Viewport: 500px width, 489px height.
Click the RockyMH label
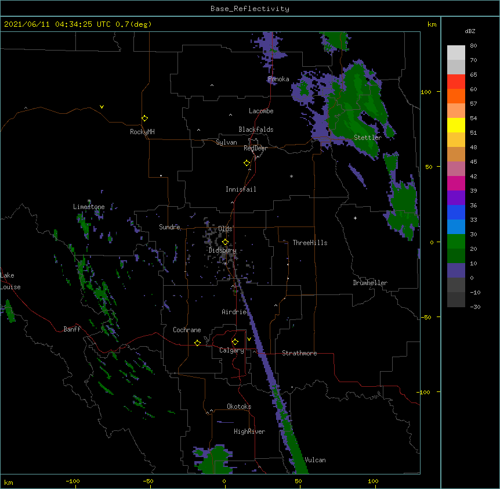pyautogui.click(x=142, y=132)
